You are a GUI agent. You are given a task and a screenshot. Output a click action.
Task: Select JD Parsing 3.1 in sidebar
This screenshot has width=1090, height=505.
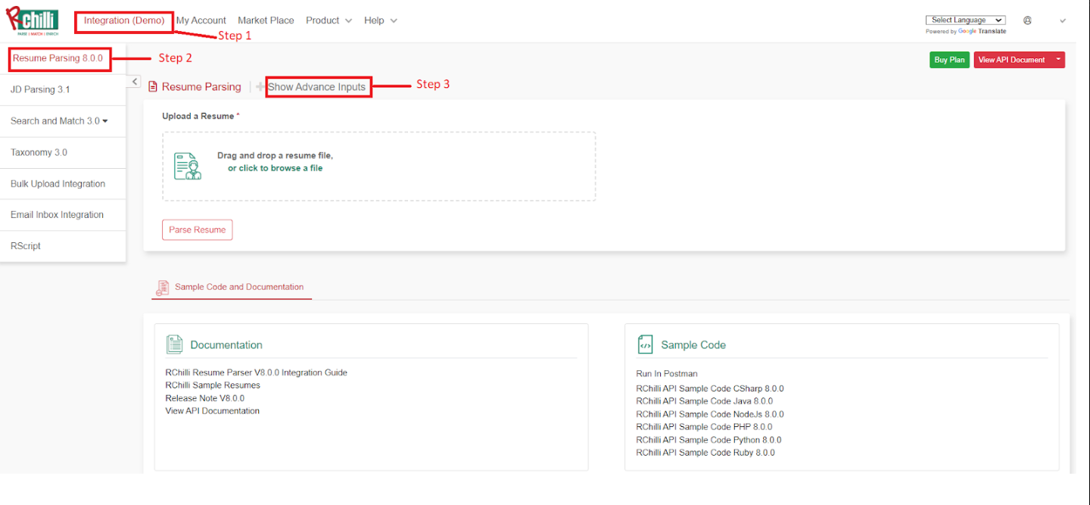pyautogui.click(x=40, y=89)
